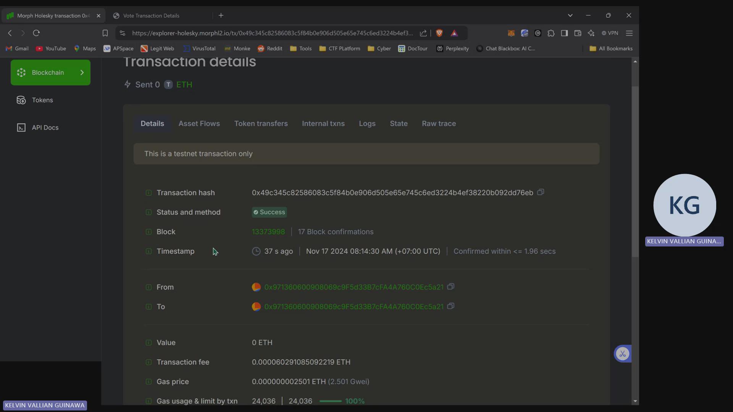Open the Tools bookmarks folder
This screenshot has height=412, width=733.
[301, 48]
